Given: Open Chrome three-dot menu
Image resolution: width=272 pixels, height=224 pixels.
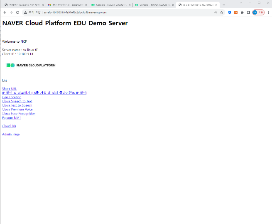Looking at the screenshot, I should (268, 12).
